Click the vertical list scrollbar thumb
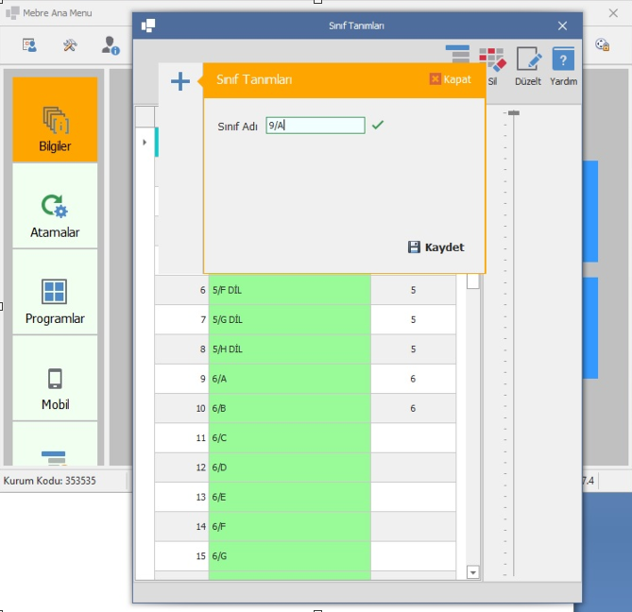This screenshot has height=612, width=632. coord(472,281)
